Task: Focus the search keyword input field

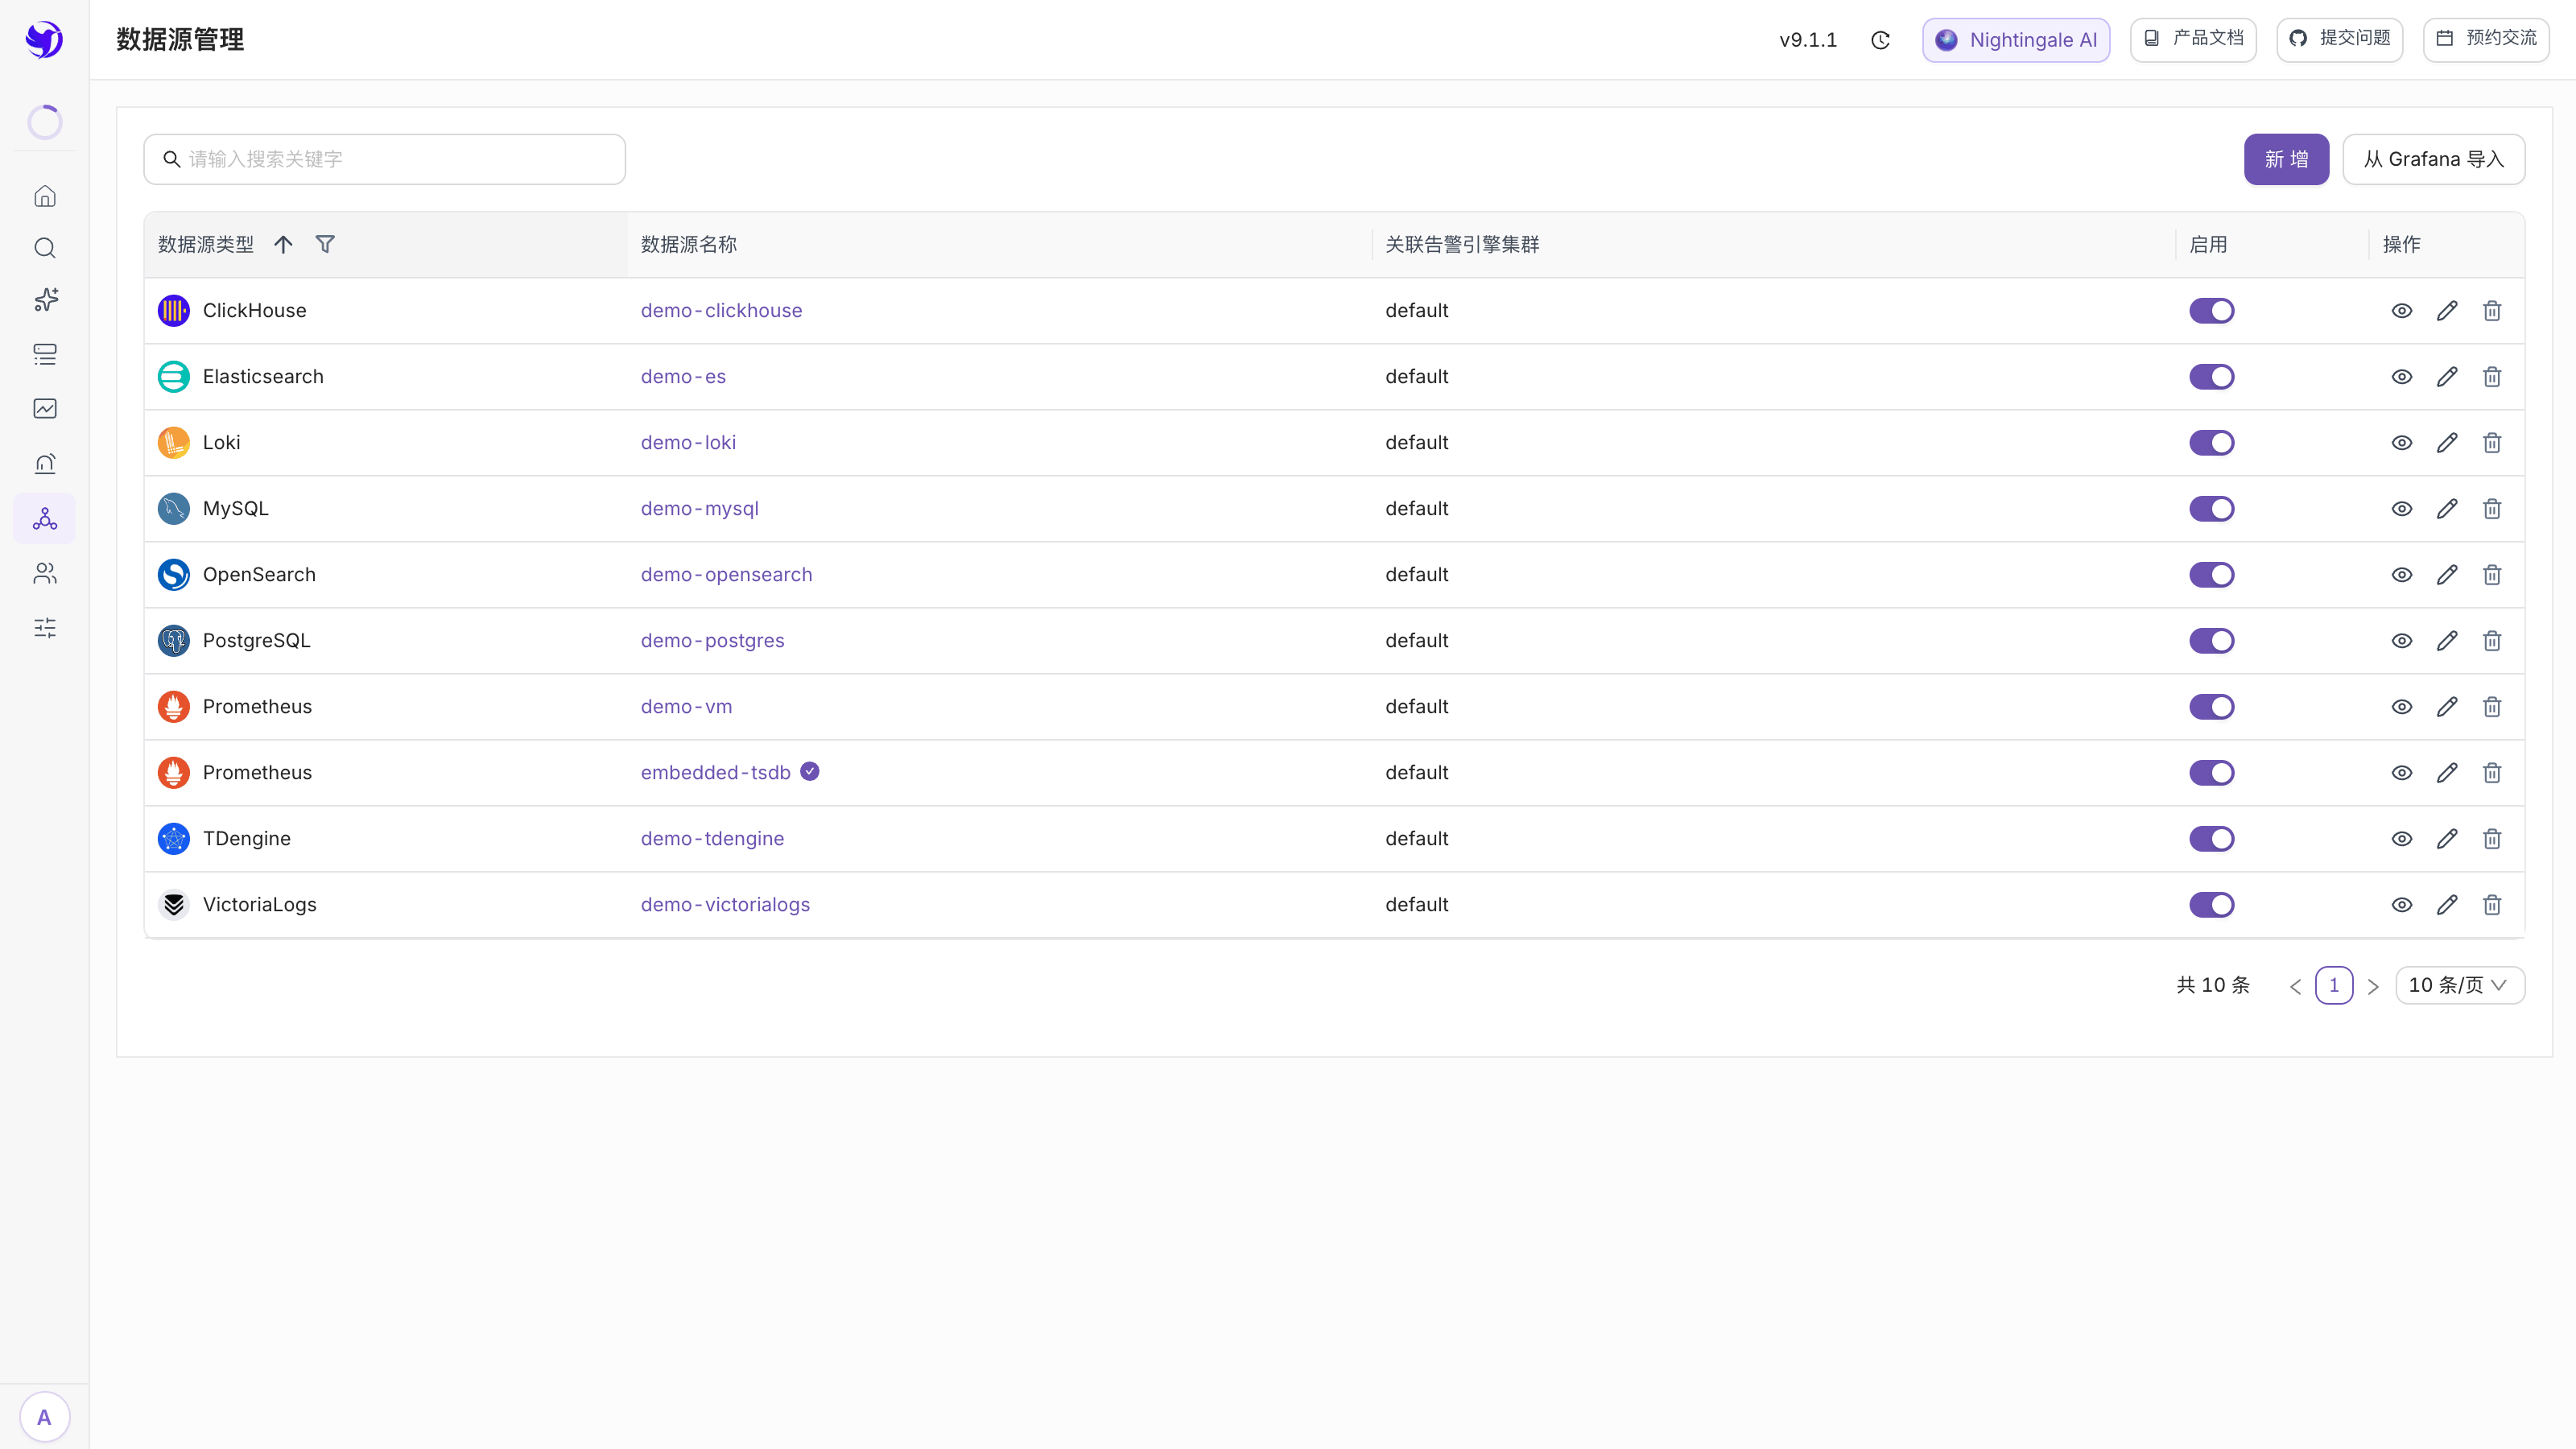Action: (x=384, y=159)
